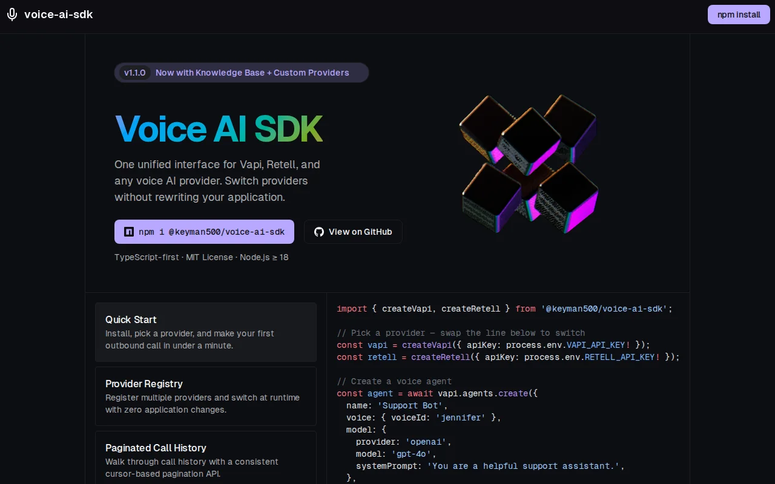Click the 'const agent = await vapi.agents.create' line
The height and width of the screenshot is (484, 775).
tap(437, 393)
